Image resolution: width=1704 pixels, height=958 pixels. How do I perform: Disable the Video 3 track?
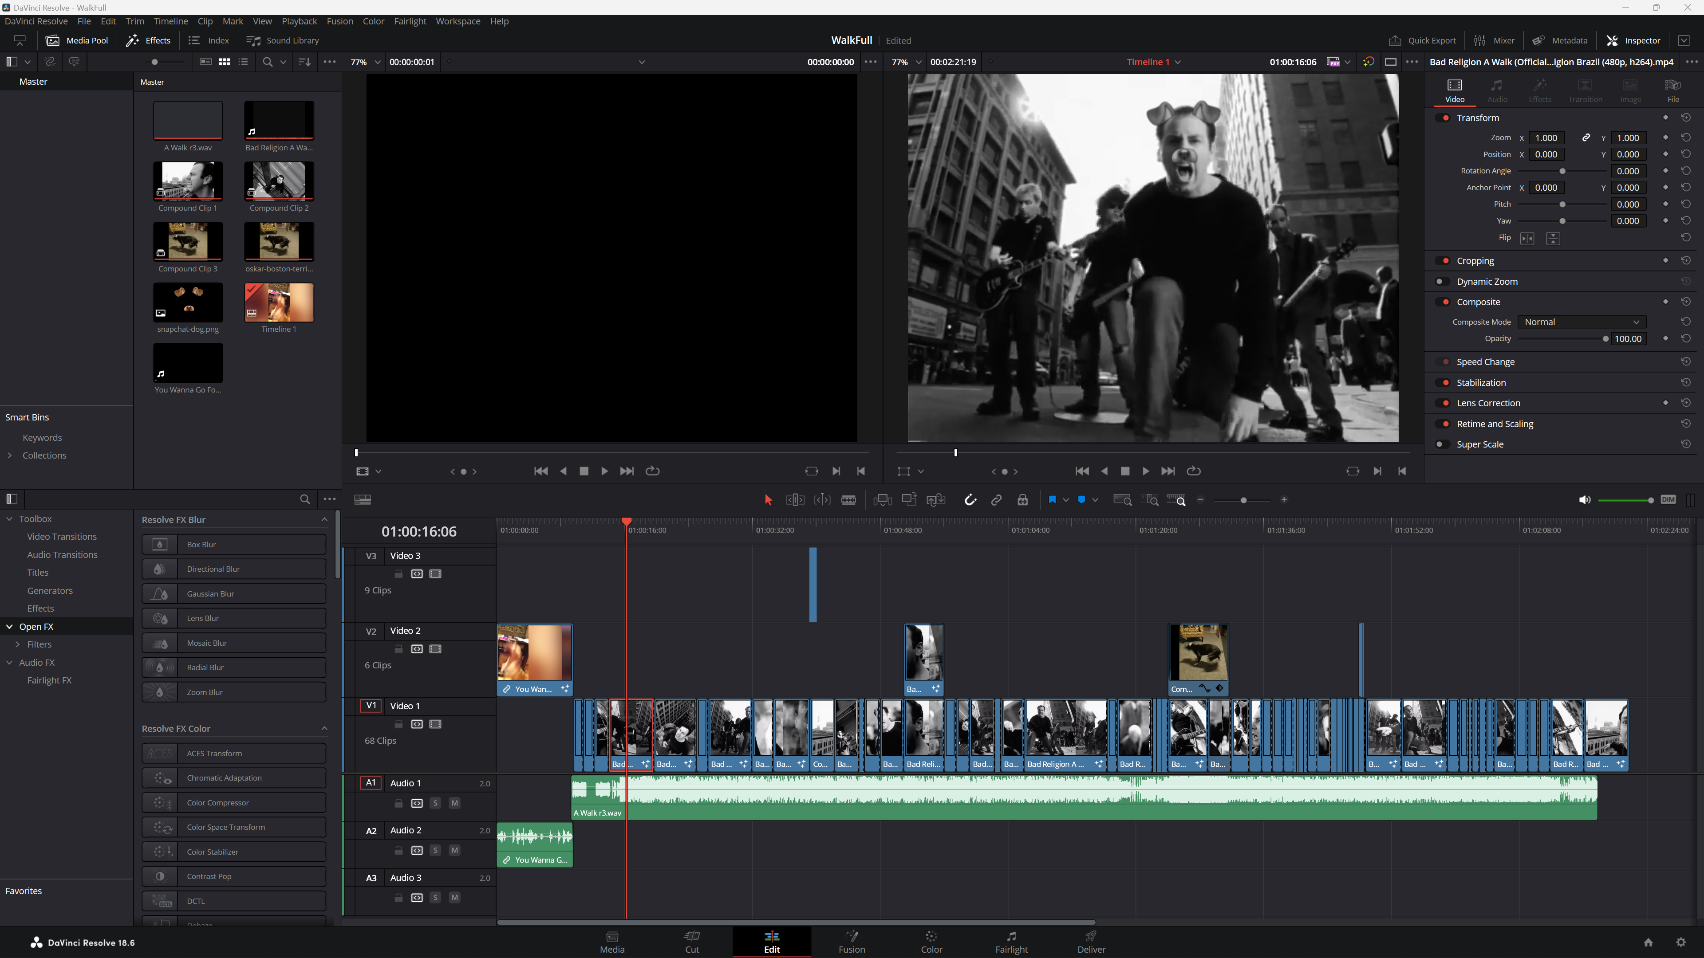[435, 574]
